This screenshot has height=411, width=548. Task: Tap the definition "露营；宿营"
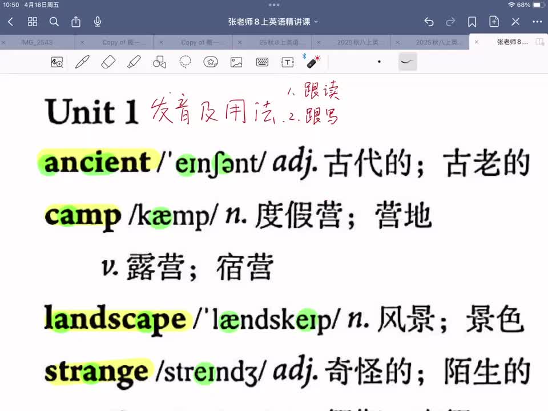200,267
